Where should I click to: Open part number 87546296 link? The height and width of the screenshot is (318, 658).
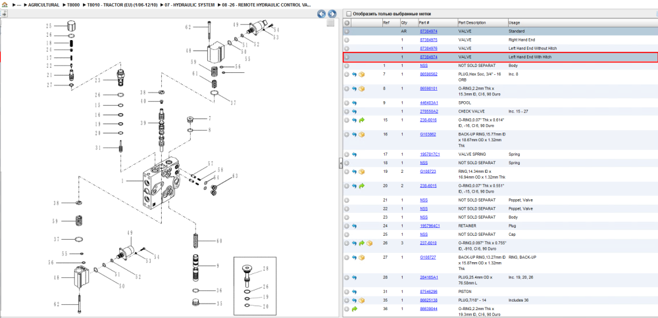click(428, 292)
